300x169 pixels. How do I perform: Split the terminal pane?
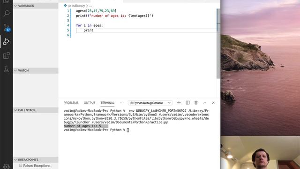pyautogui.click(x=187, y=103)
